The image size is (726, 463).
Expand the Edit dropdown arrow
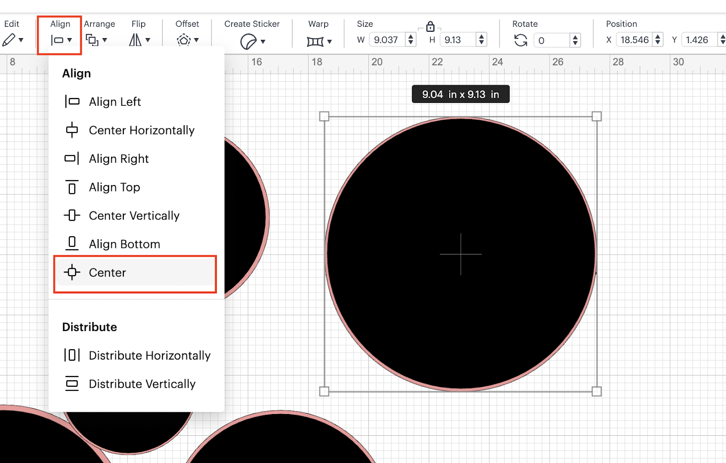click(x=21, y=40)
